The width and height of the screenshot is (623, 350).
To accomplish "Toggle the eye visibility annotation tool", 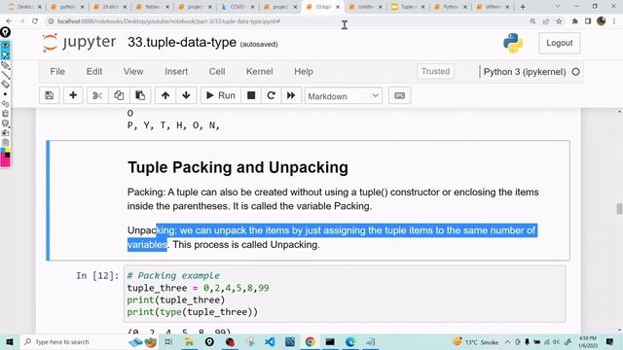I will pos(5,46).
